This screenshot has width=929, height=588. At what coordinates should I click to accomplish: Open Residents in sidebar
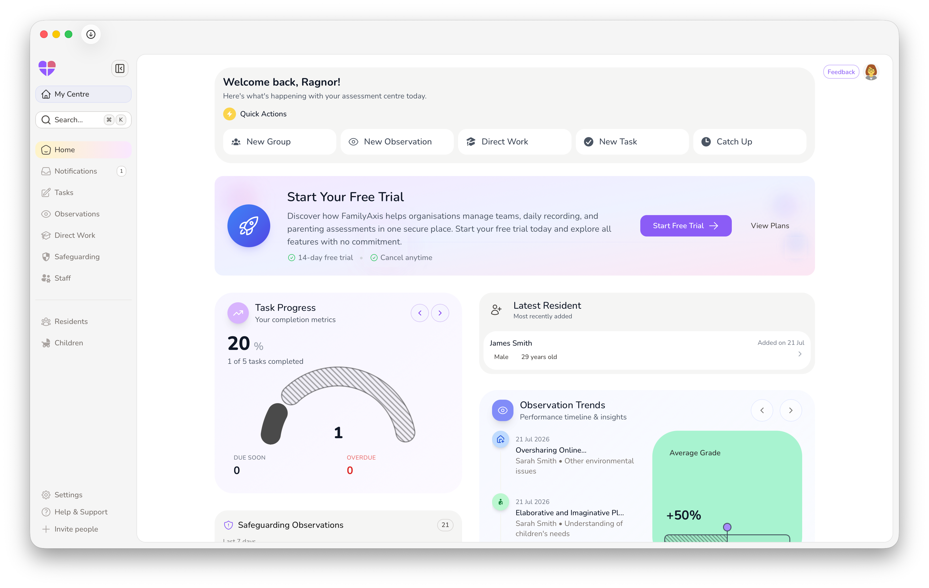[x=83, y=322]
